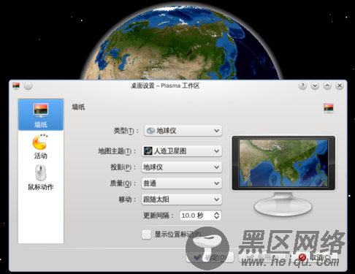This screenshot has height=274, width=355.
Task: Open the 投影 projection dropdown
Action: [182, 167]
